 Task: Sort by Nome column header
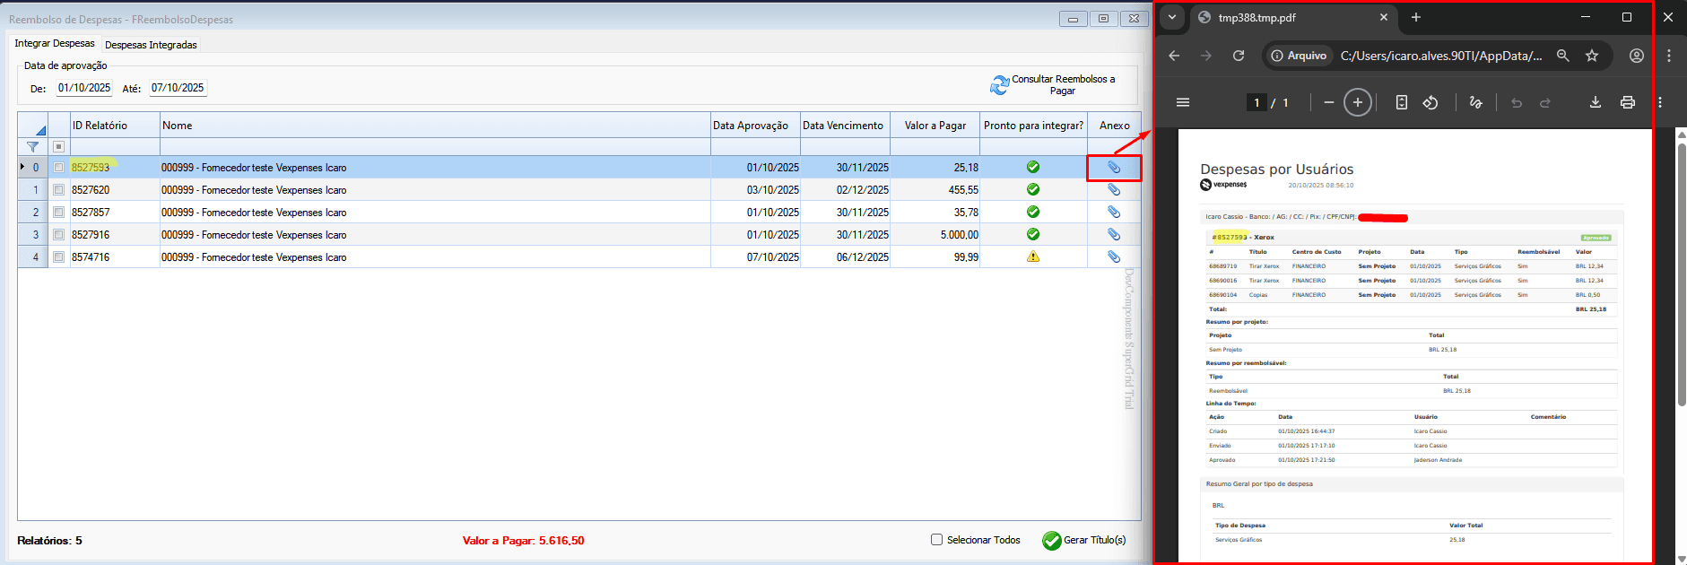(435, 126)
